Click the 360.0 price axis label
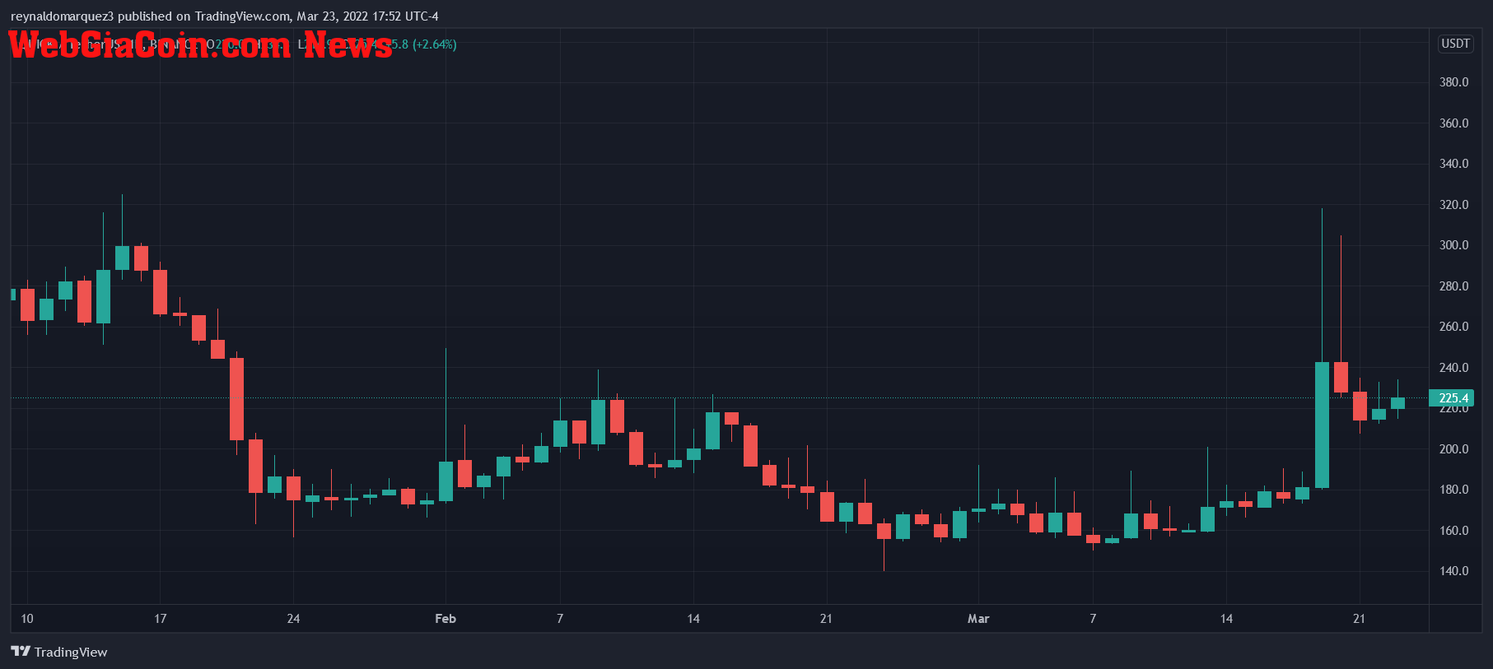Viewport: 1493px width, 669px height. [x=1453, y=123]
